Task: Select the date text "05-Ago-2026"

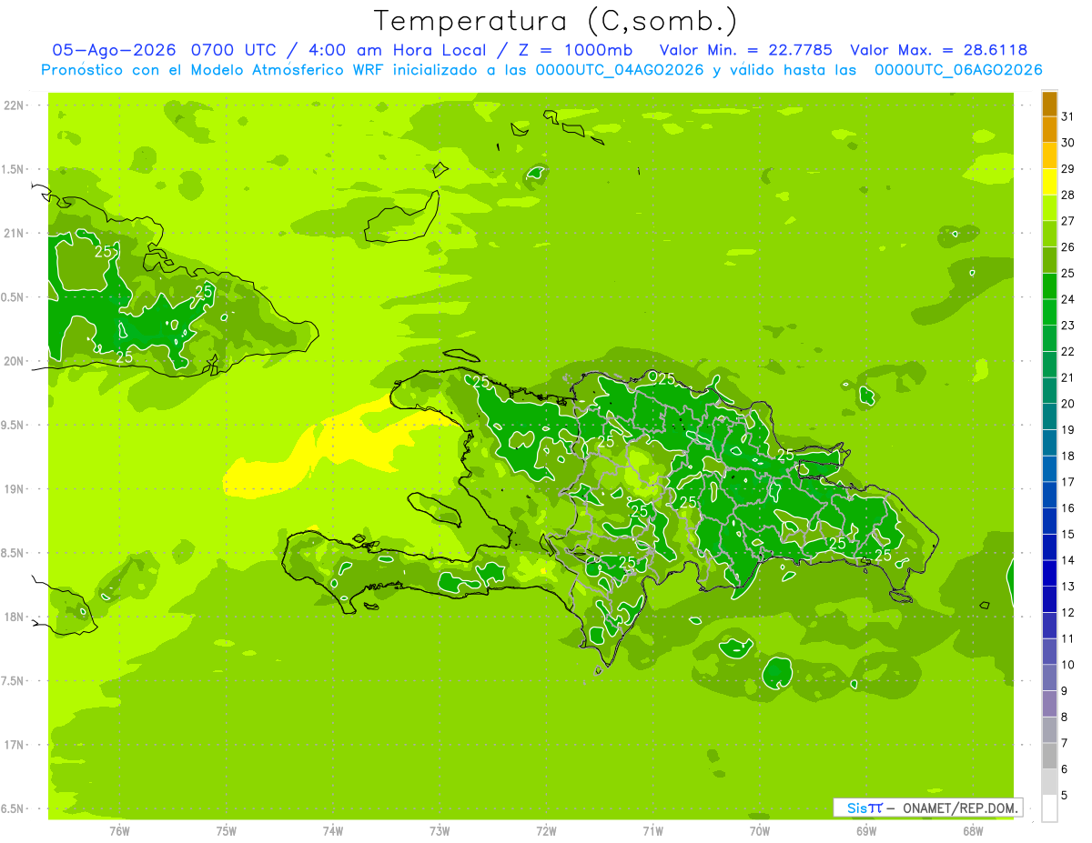Action: click(115, 50)
